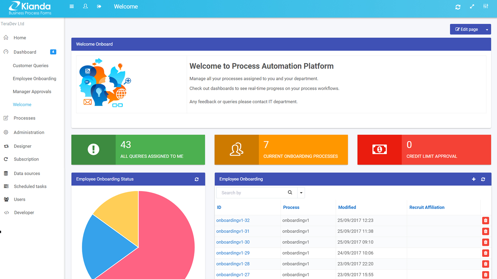Click Developer code icon in sidebar
Image resolution: width=497 pixels, height=279 pixels.
point(7,213)
